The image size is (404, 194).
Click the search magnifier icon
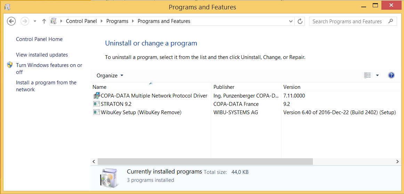click(x=391, y=21)
